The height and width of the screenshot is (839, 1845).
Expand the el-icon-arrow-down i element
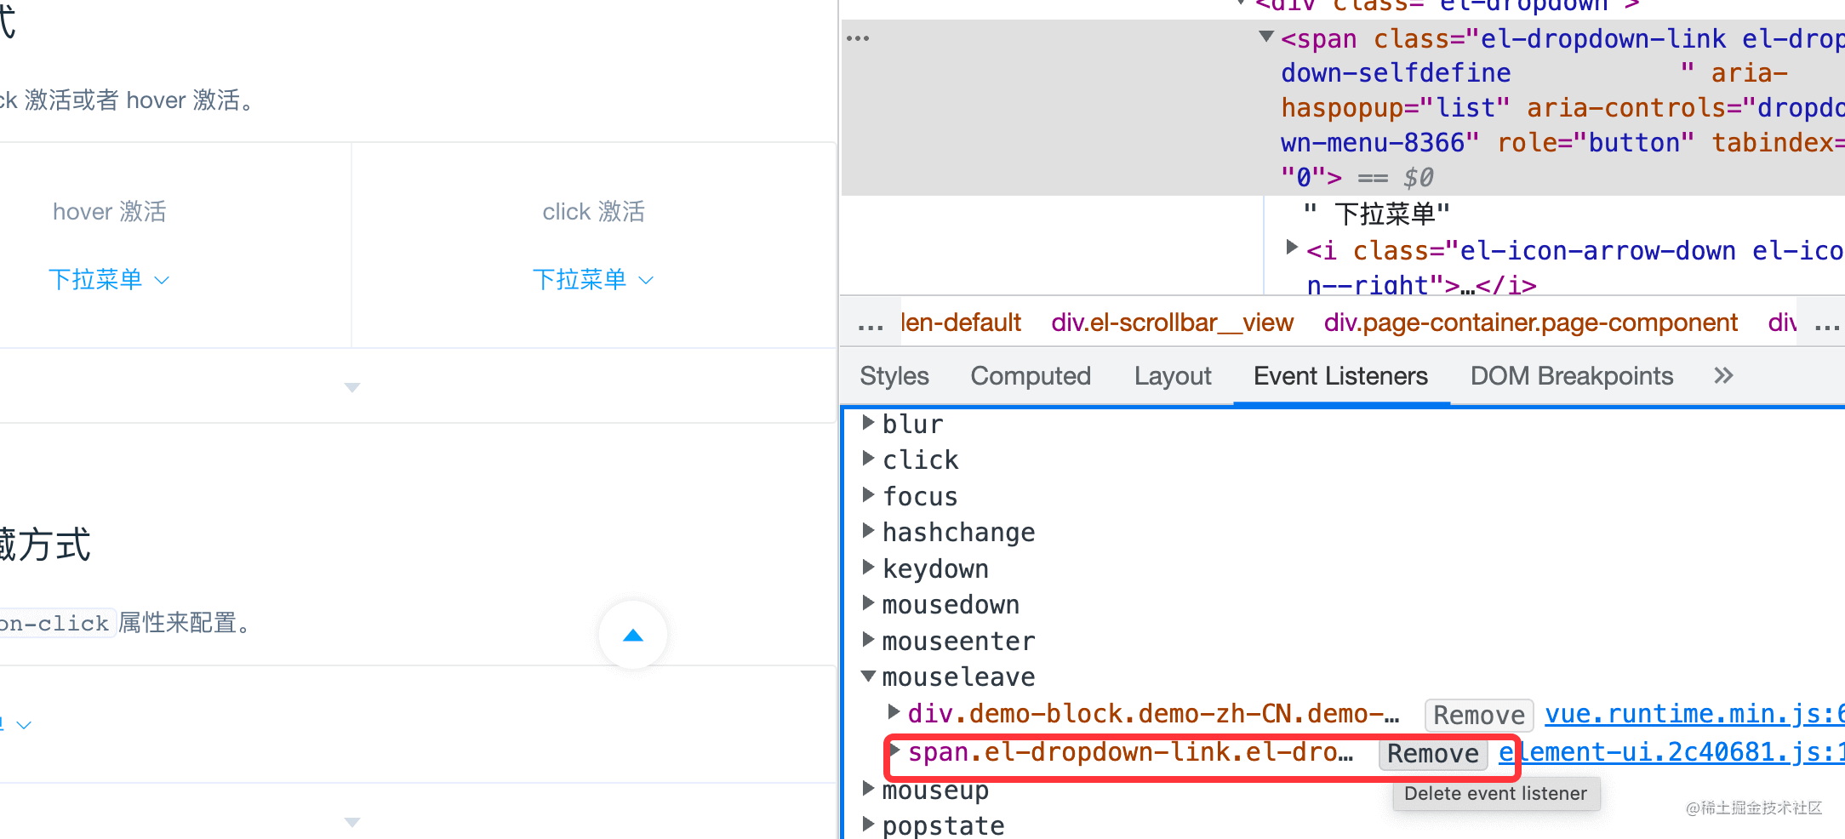pyautogui.click(x=1292, y=248)
